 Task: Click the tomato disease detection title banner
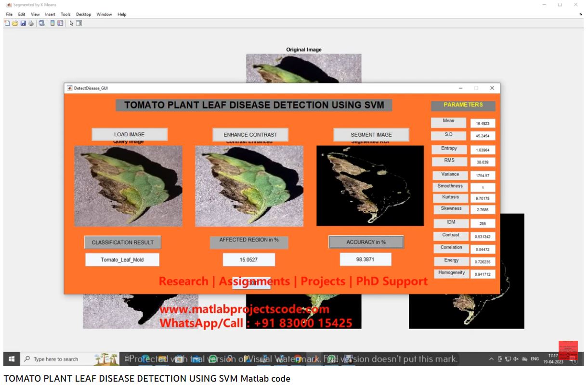(x=254, y=105)
